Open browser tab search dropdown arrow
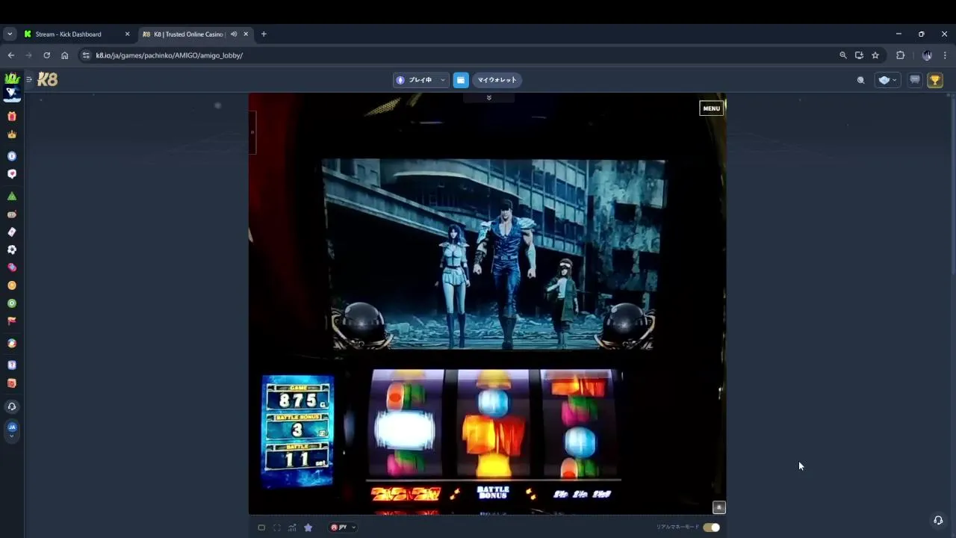The width and height of the screenshot is (956, 538). pyautogui.click(x=10, y=34)
